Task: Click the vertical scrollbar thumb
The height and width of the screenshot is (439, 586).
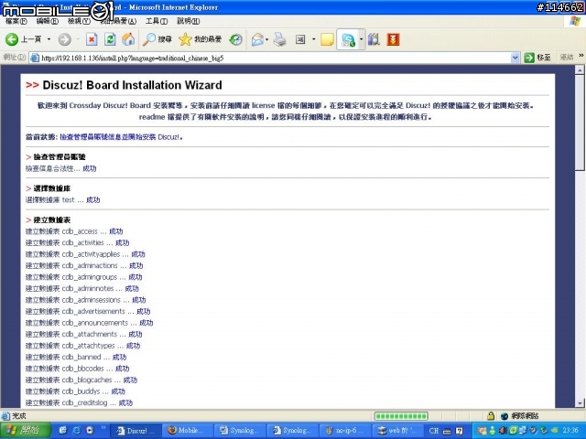Action: pyautogui.click(x=580, y=123)
